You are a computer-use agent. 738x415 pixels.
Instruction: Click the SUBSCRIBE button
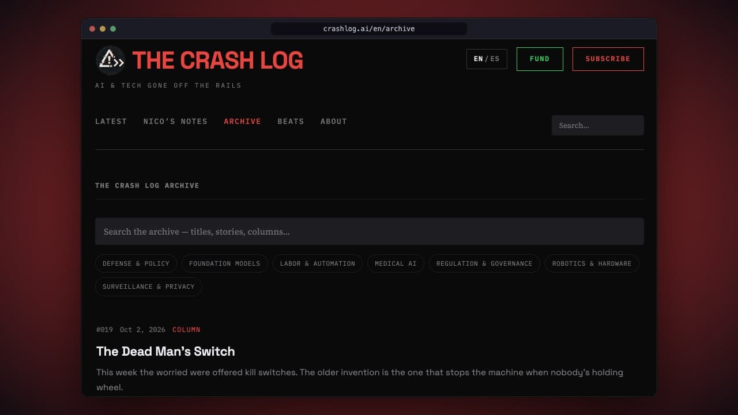click(608, 59)
